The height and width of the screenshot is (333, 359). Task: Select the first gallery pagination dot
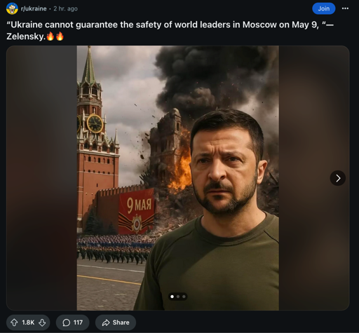pyautogui.click(x=172, y=297)
